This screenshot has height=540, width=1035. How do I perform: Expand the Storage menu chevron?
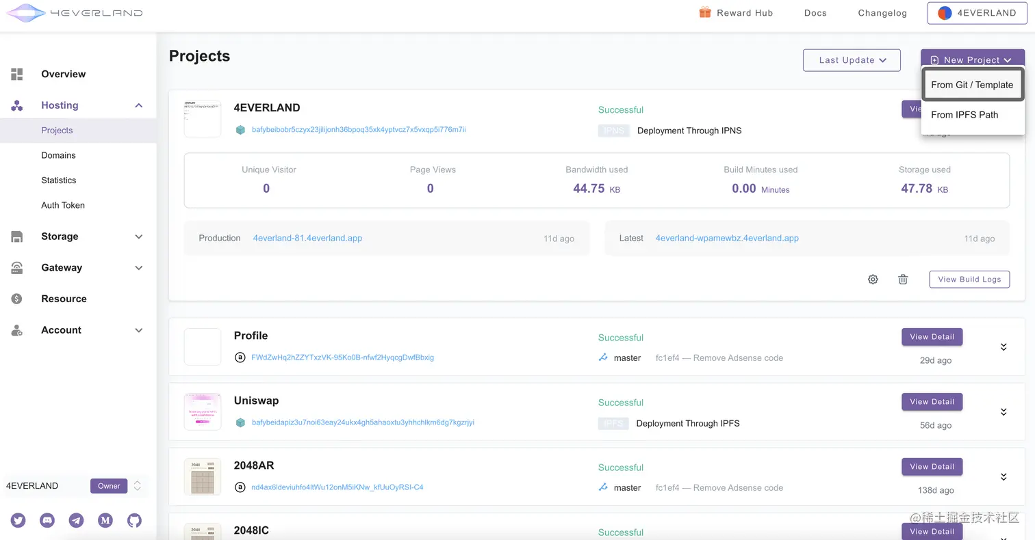point(139,237)
